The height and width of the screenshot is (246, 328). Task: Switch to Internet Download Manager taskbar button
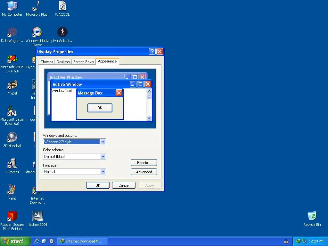point(82,241)
